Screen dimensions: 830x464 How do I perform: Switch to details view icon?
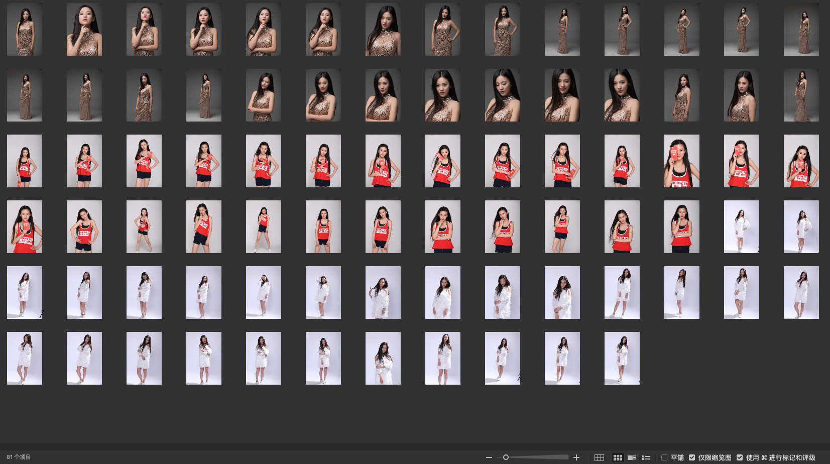[x=632, y=457]
